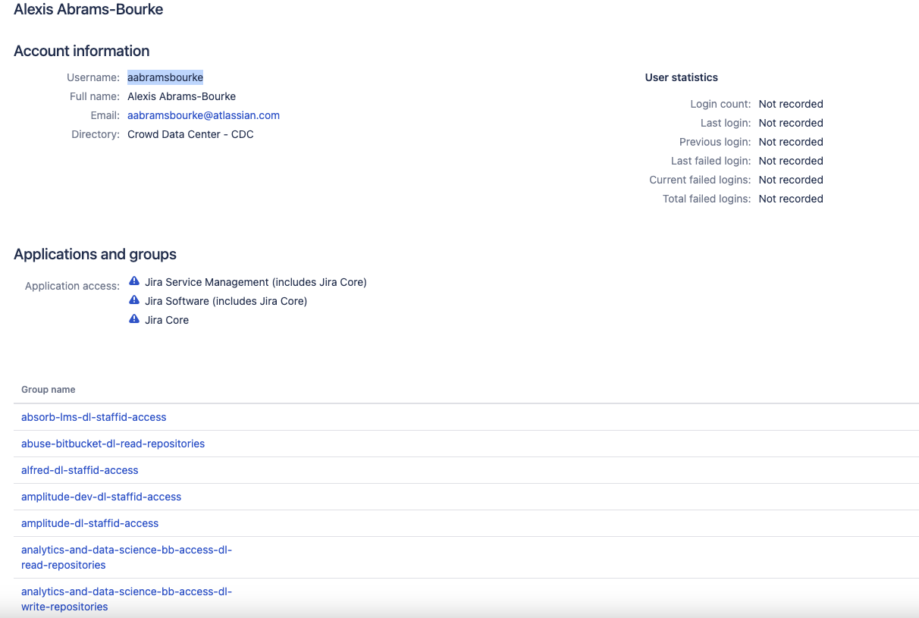Click the Account information heading

pos(82,51)
